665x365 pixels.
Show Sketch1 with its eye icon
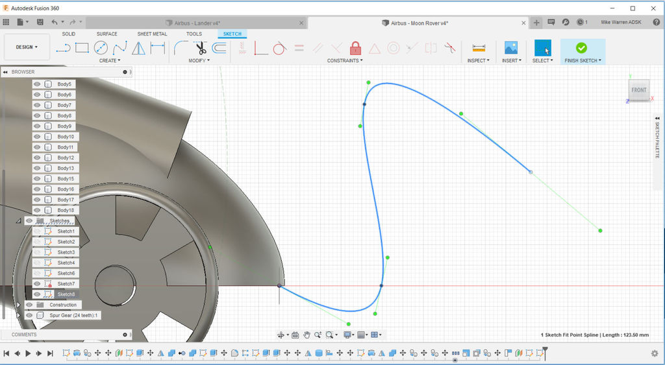coord(37,231)
